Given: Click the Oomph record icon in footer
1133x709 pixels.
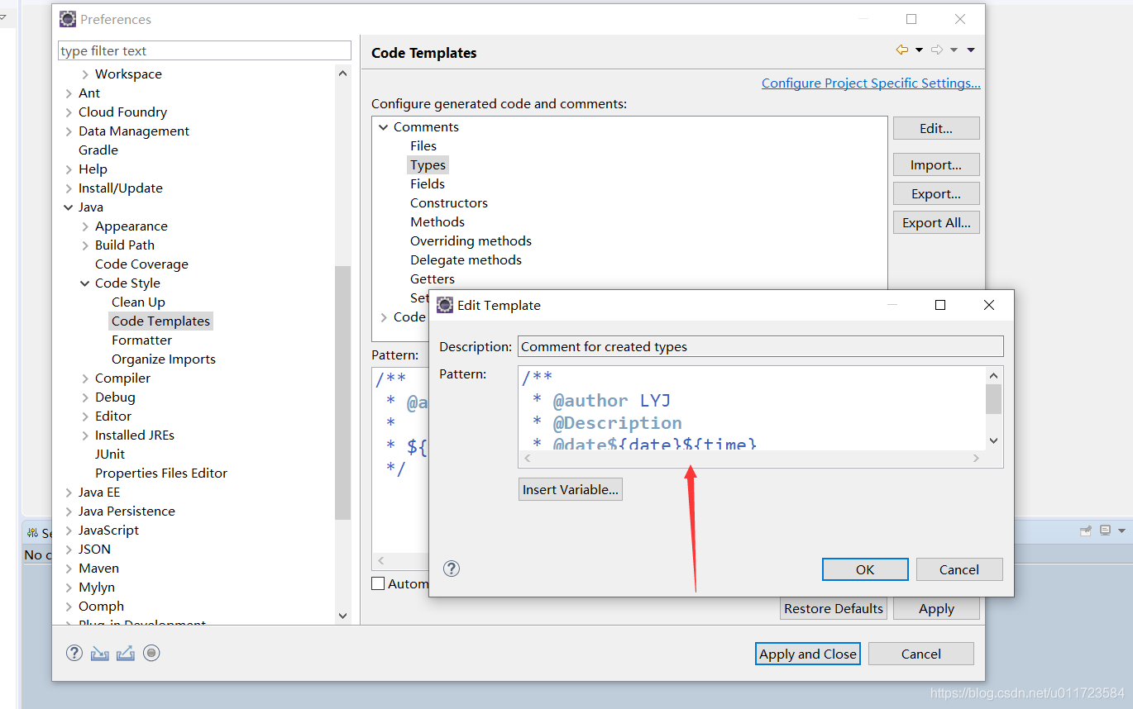Looking at the screenshot, I should point(151,653).
